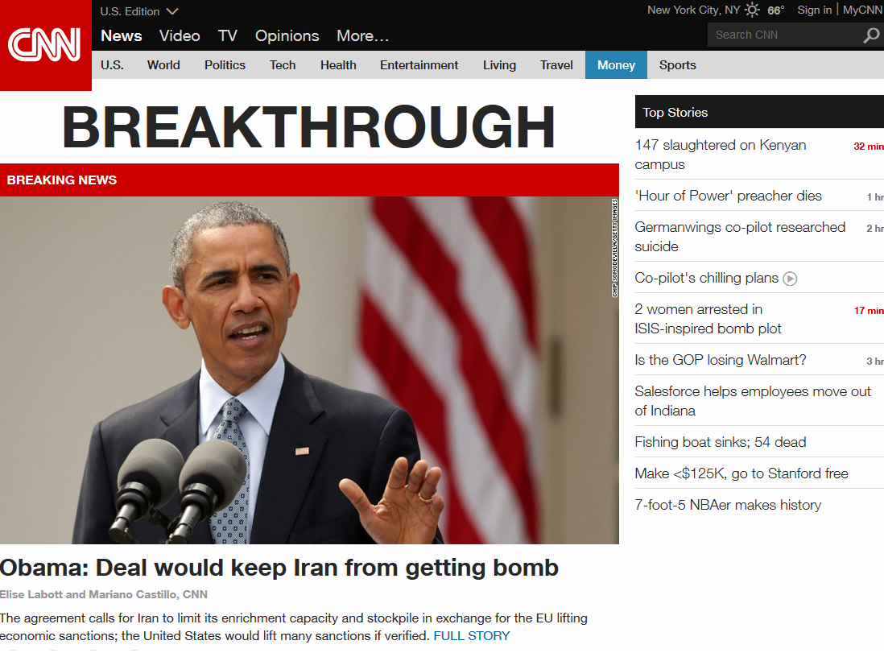Open '2 women arrested in ISIS-inspired bomb plot'
The width and height of the screenshot is (884, 653).
click(x=708, y=319)
